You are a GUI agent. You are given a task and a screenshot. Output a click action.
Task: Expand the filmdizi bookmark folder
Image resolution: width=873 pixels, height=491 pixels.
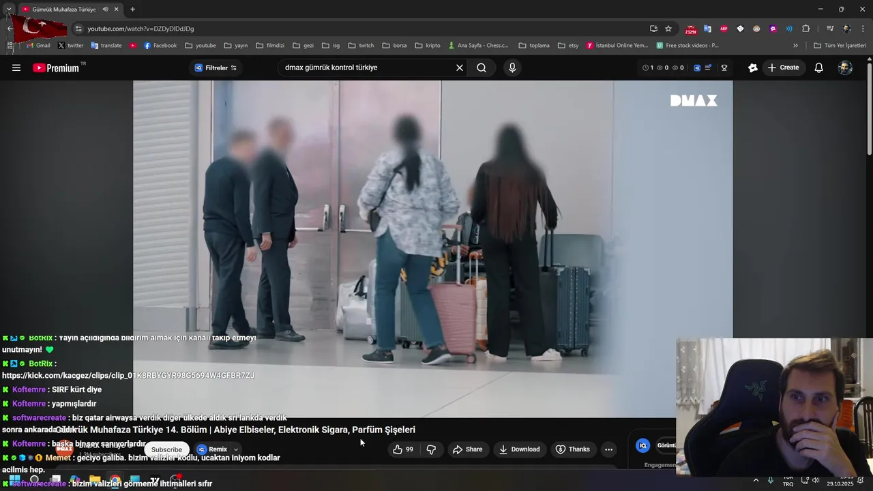click(x=270, y=46)
